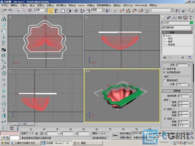Switch to 火星时代动画大社区 taskbar window
The image size is (195, 146).
pyautogui.click(x=25, y=143)
